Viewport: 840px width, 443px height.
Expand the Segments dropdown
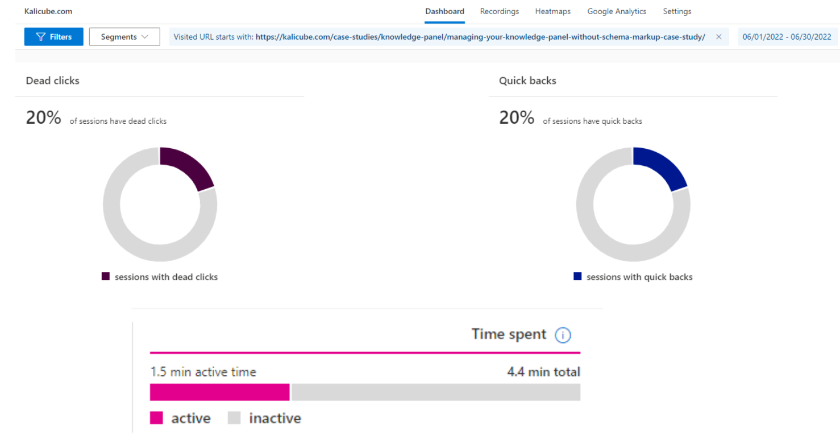(x=124, y=37)
